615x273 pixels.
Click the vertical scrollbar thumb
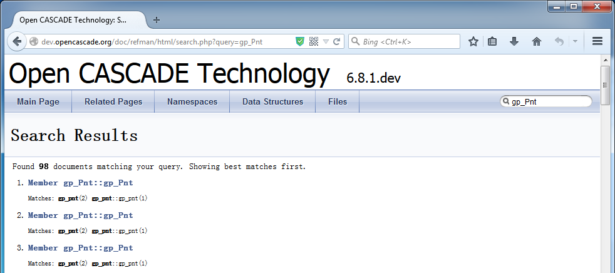[x=605, y=86]
